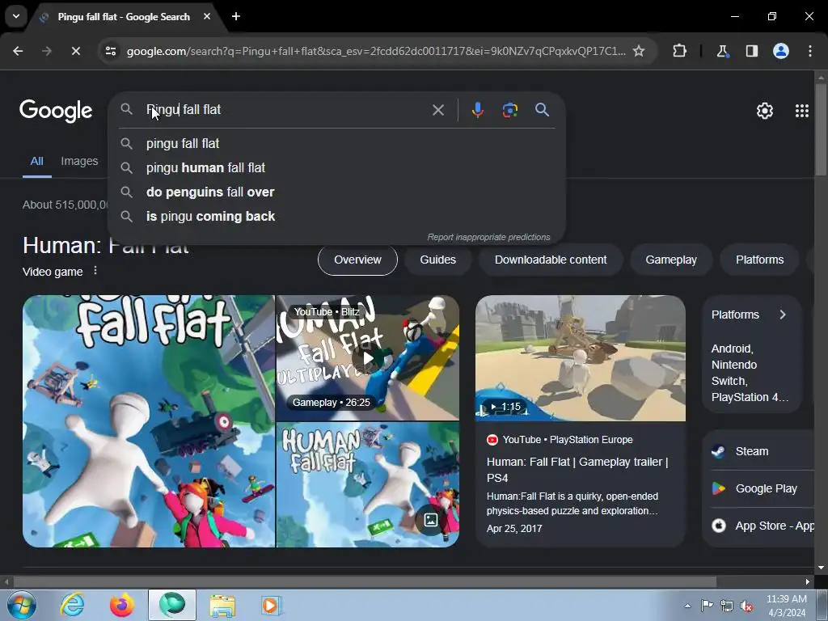Click Report inappropriate predictions link

click(x=488, y=237)
